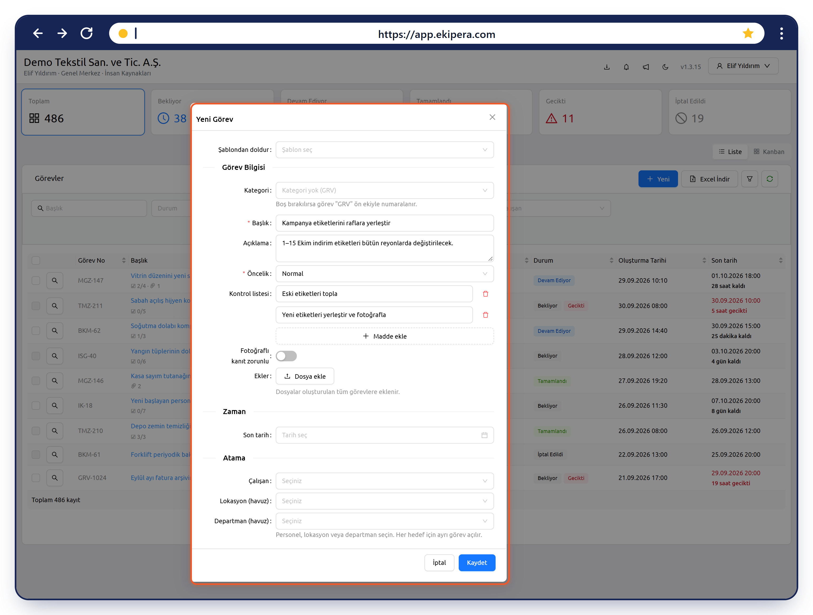Click the Kaydet button
Screen dimensions: 813x615
pyautogui.click(x=477, y=563)
